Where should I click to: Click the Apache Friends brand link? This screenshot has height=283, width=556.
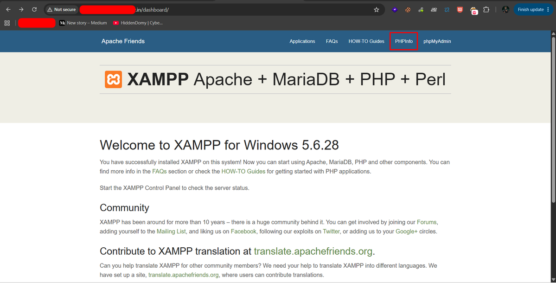[123, 41]
